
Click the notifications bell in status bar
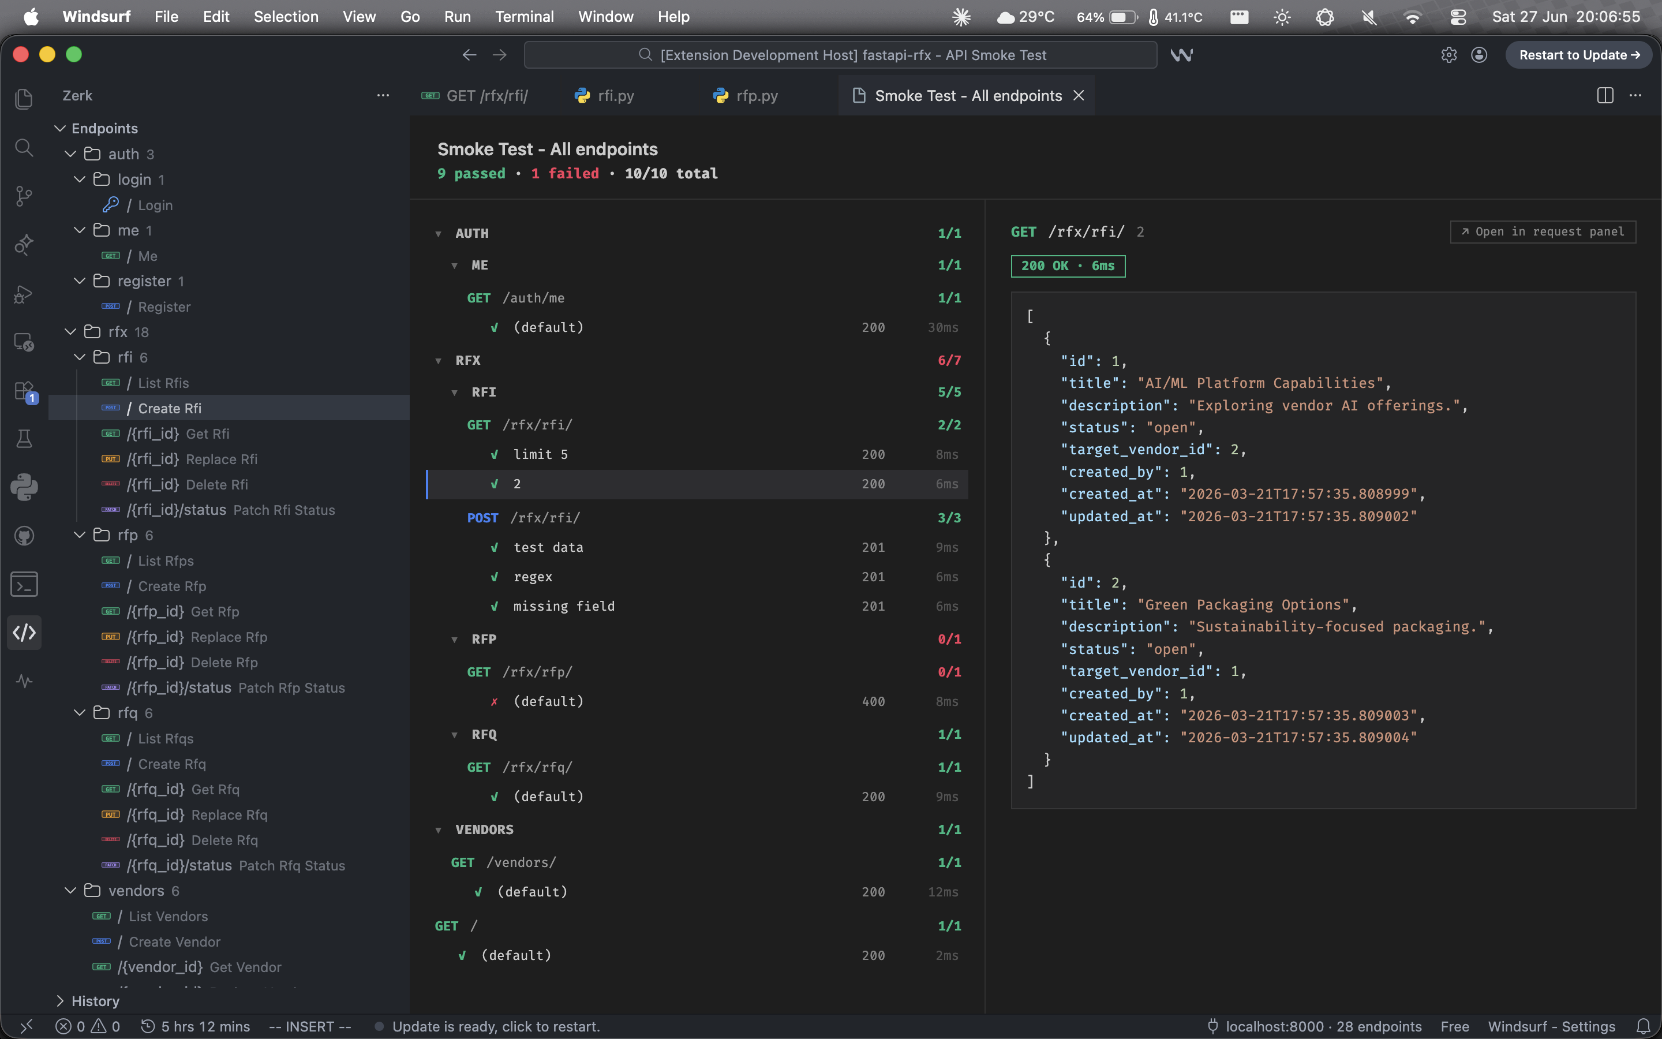(x=1643, y=1027)
